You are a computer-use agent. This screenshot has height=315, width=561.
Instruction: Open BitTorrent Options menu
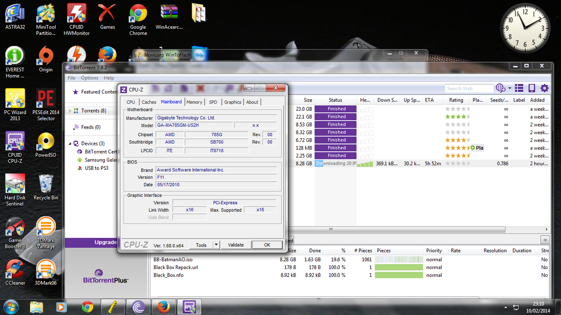tap(89, 78)
